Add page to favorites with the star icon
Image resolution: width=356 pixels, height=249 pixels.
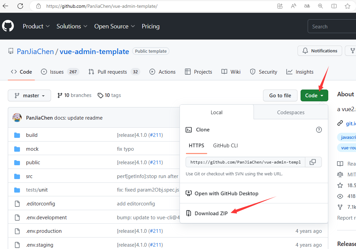[347, 6]
